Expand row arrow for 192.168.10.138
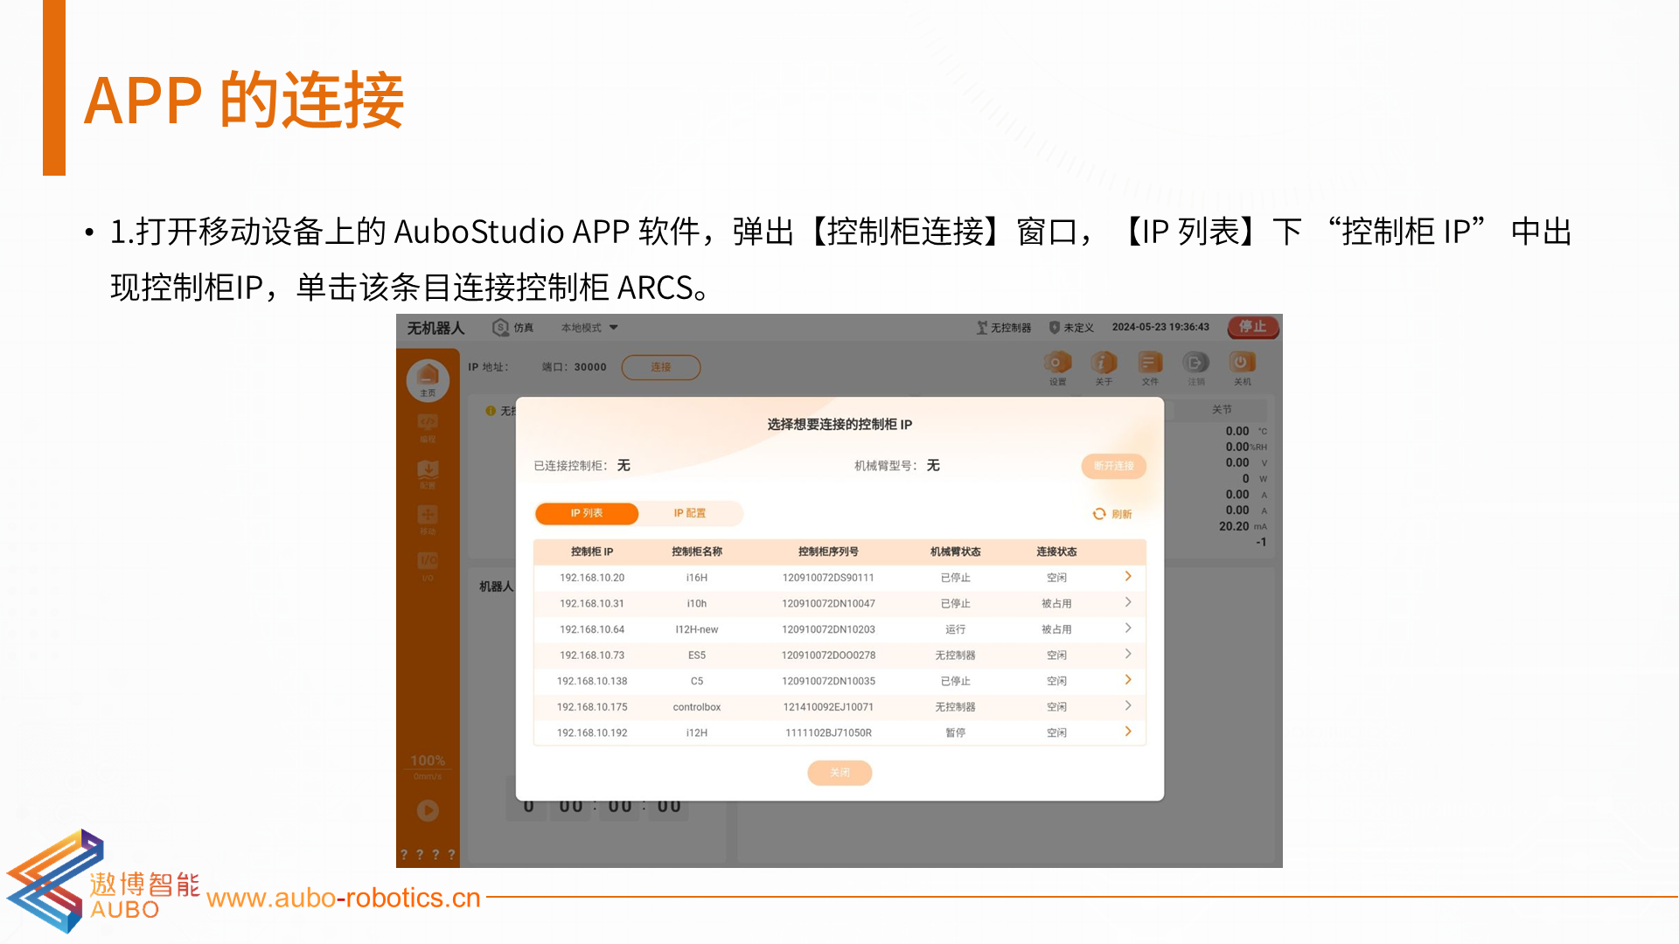The height and width of the screenshot is (944, 1679). click(x=1128, y=680)
